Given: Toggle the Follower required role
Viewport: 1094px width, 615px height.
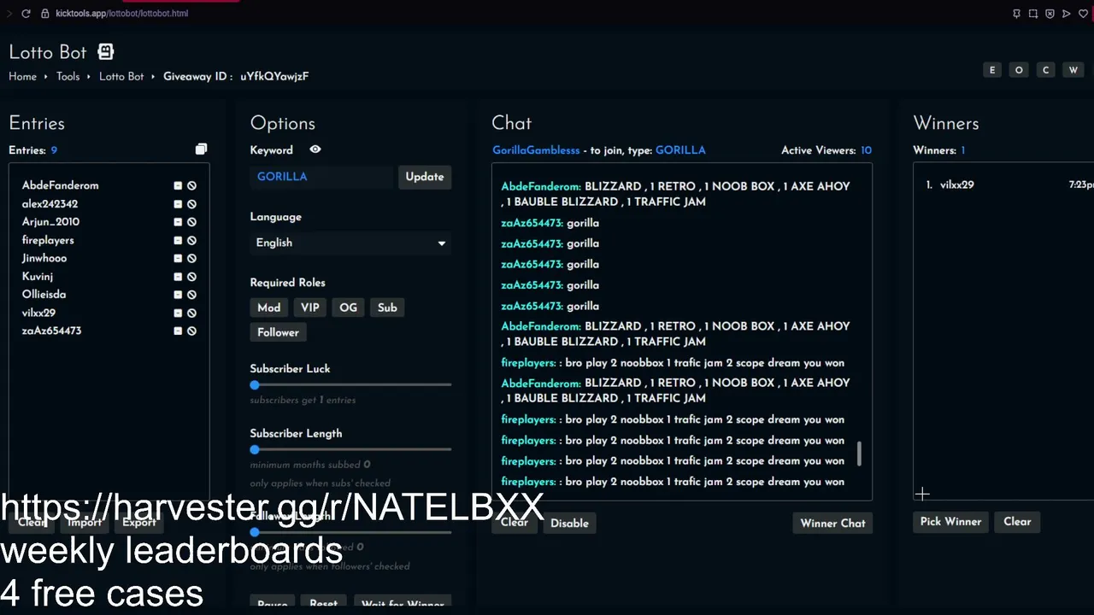Looking at the screenshot, I should click(278, 332).
